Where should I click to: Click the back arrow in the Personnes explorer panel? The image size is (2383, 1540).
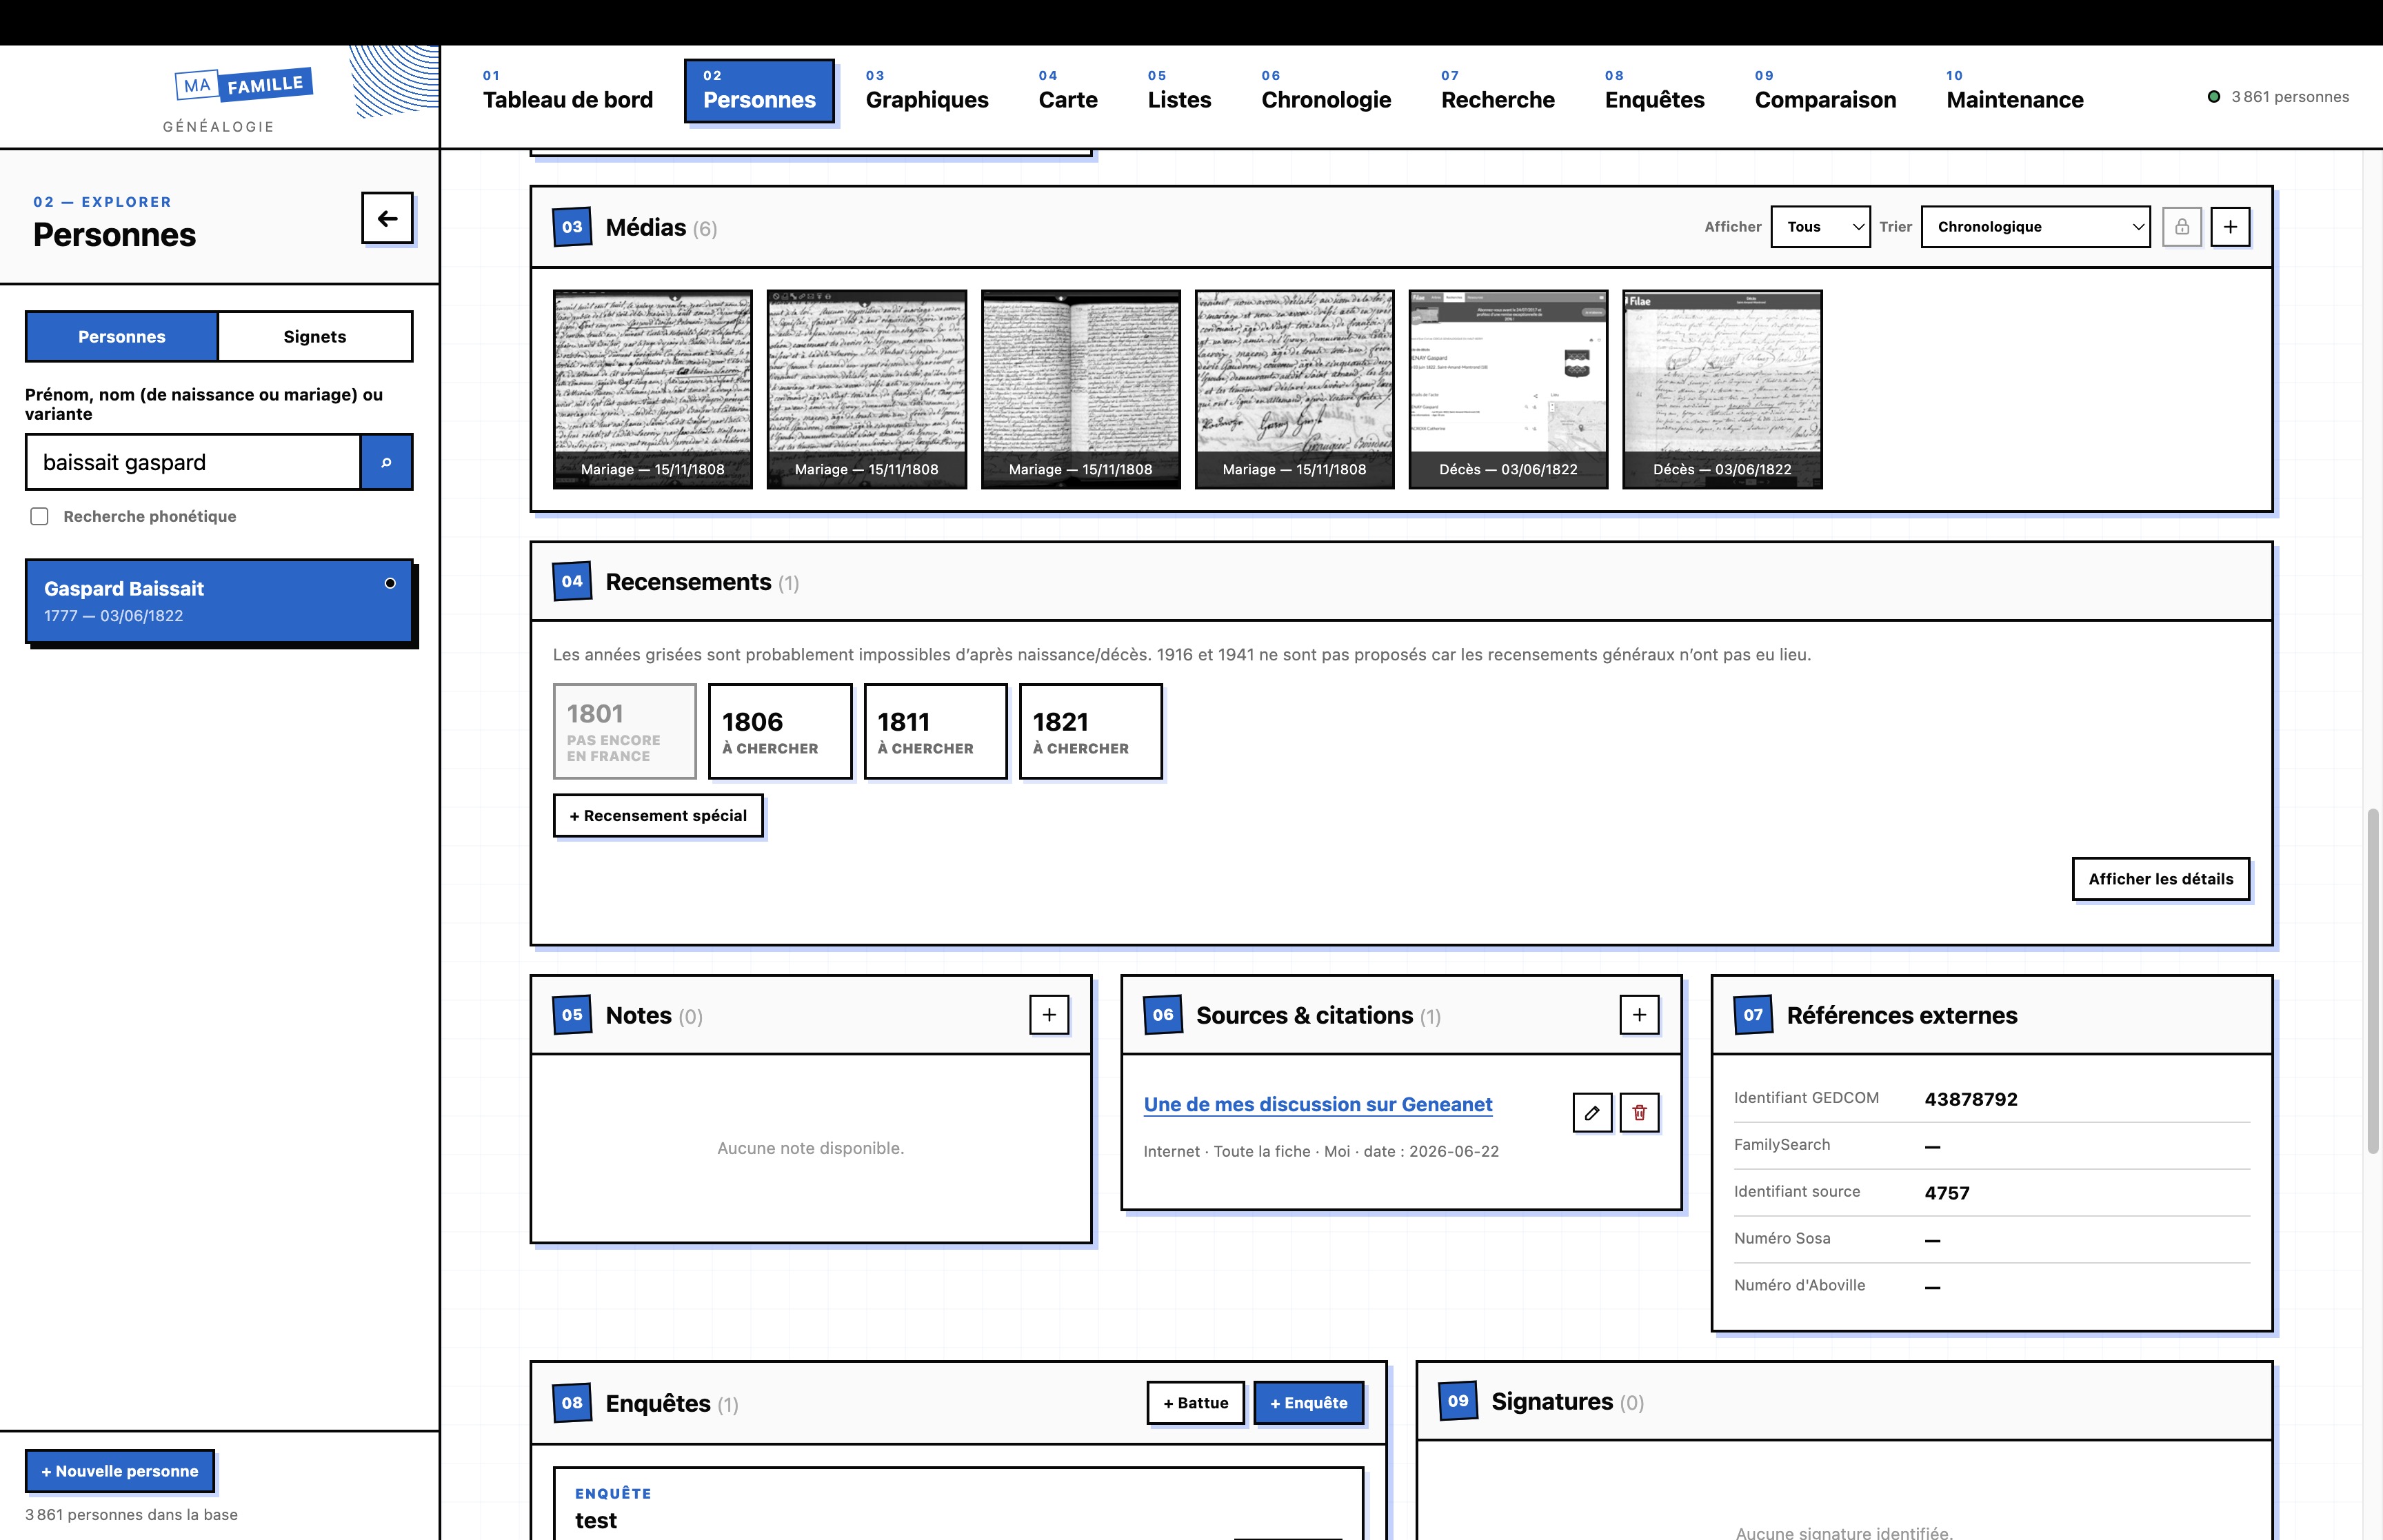pos(387,218)
